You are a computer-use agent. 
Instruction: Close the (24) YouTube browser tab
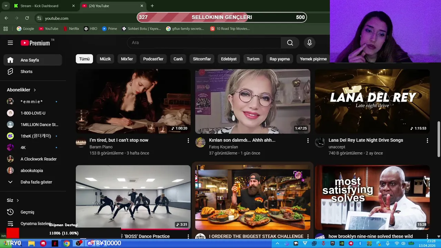click(x=142, y=6)
